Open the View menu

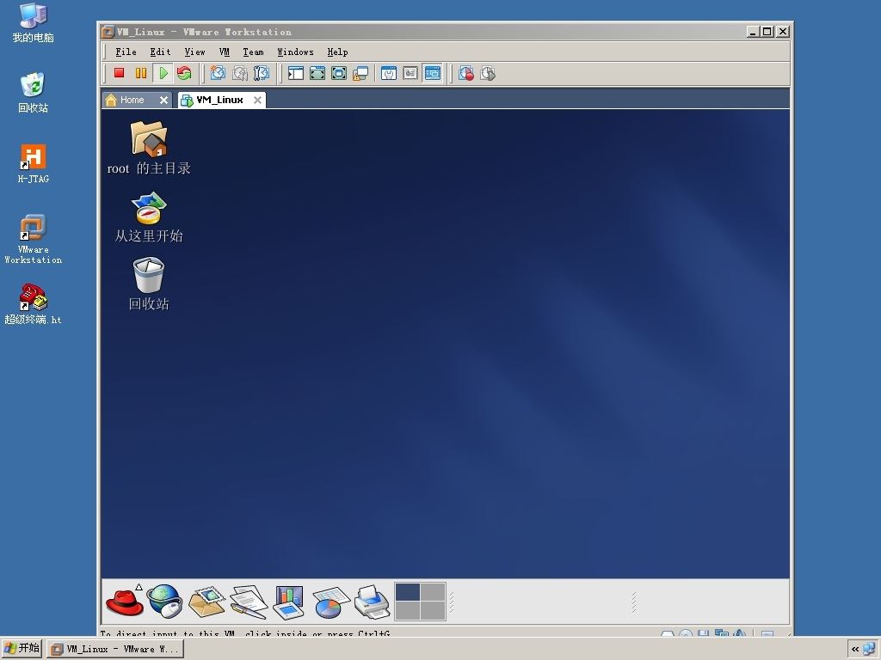click(195, 52)
